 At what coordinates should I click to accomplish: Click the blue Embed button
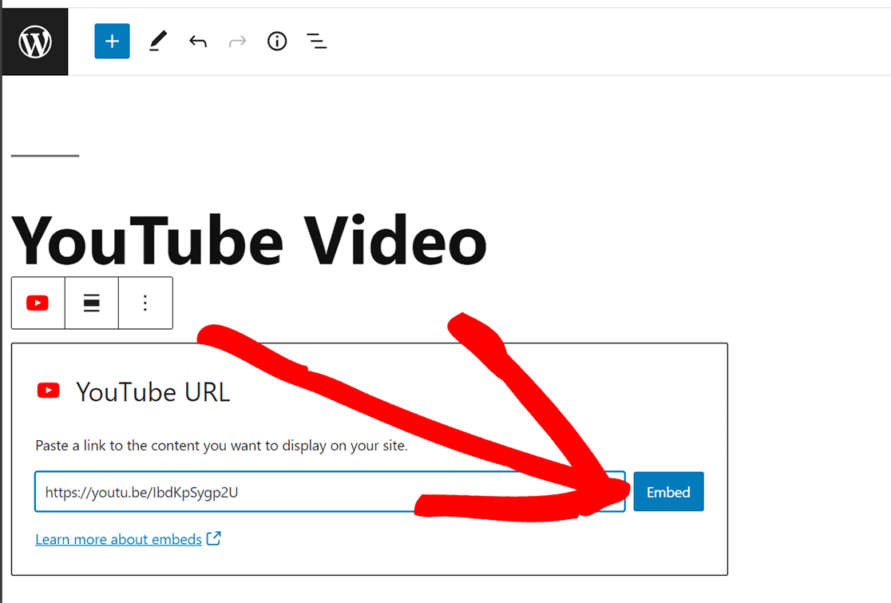(x=668, y=491)
